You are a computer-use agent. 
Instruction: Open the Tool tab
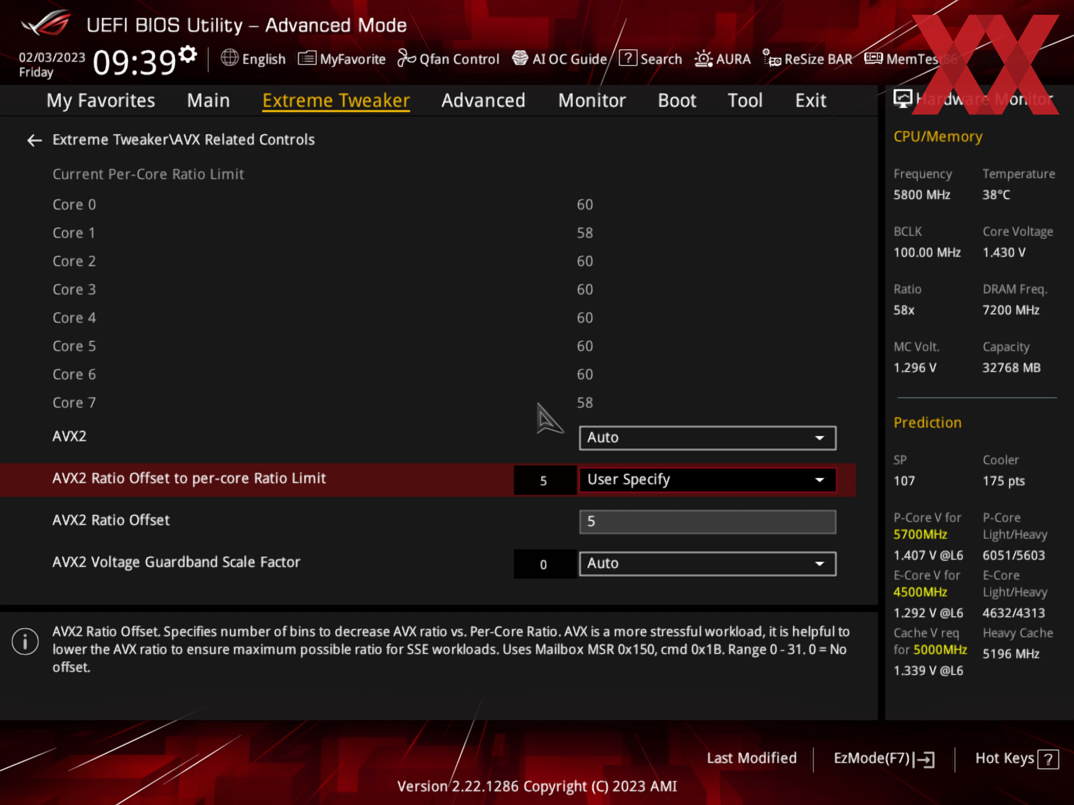745,101
